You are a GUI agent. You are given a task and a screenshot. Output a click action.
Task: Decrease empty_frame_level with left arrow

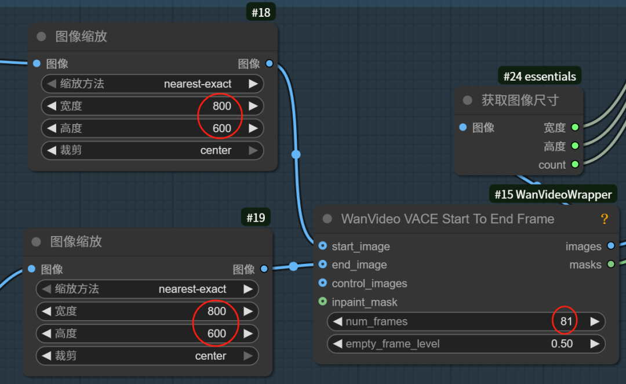click(337, 344)
